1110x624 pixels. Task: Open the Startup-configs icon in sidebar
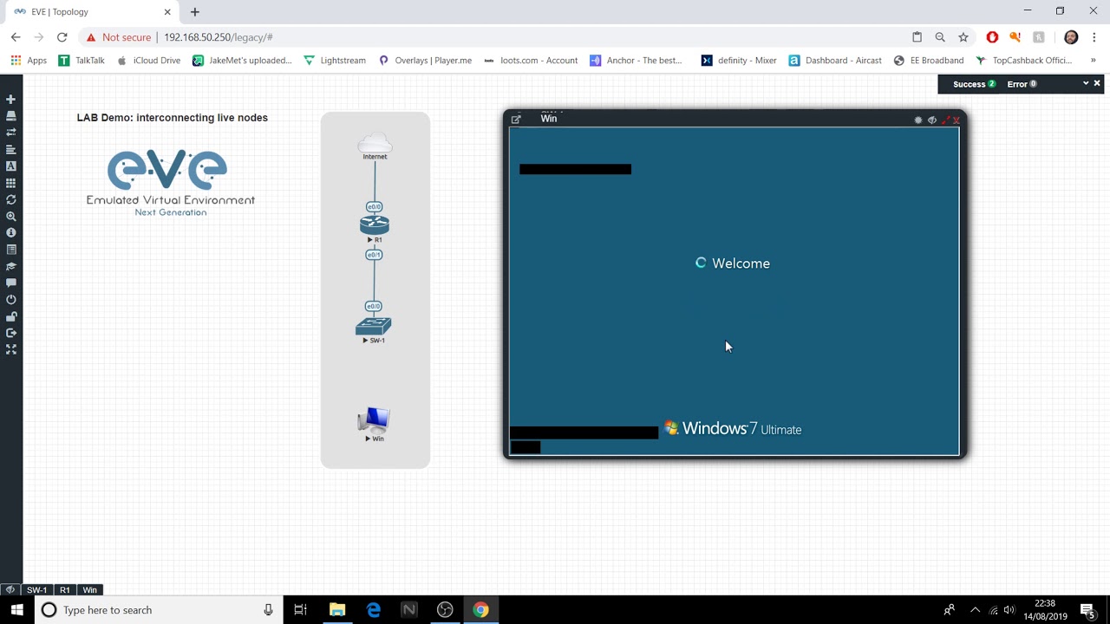[x=11, y=150]
